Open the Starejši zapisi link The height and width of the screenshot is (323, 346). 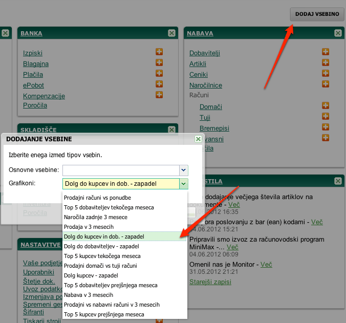210,282
